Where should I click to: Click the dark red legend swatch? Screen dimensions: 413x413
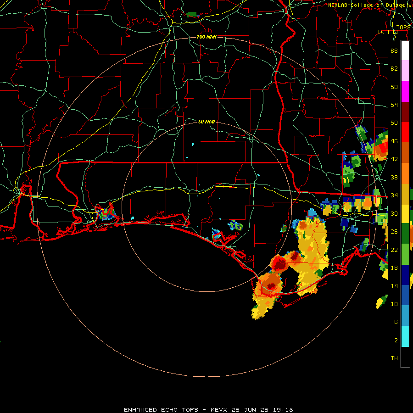pyautogui.click(x=405, y=112)
